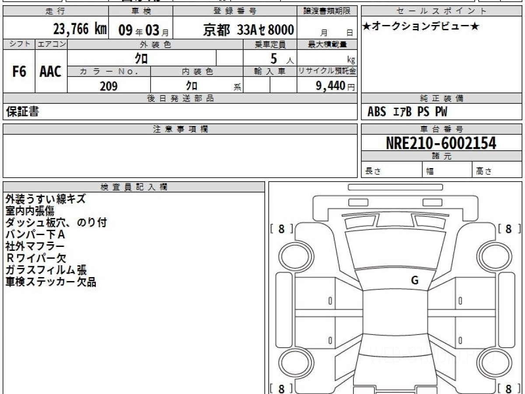Click the registration number 京都 33A セ 8000

[248, 30]
